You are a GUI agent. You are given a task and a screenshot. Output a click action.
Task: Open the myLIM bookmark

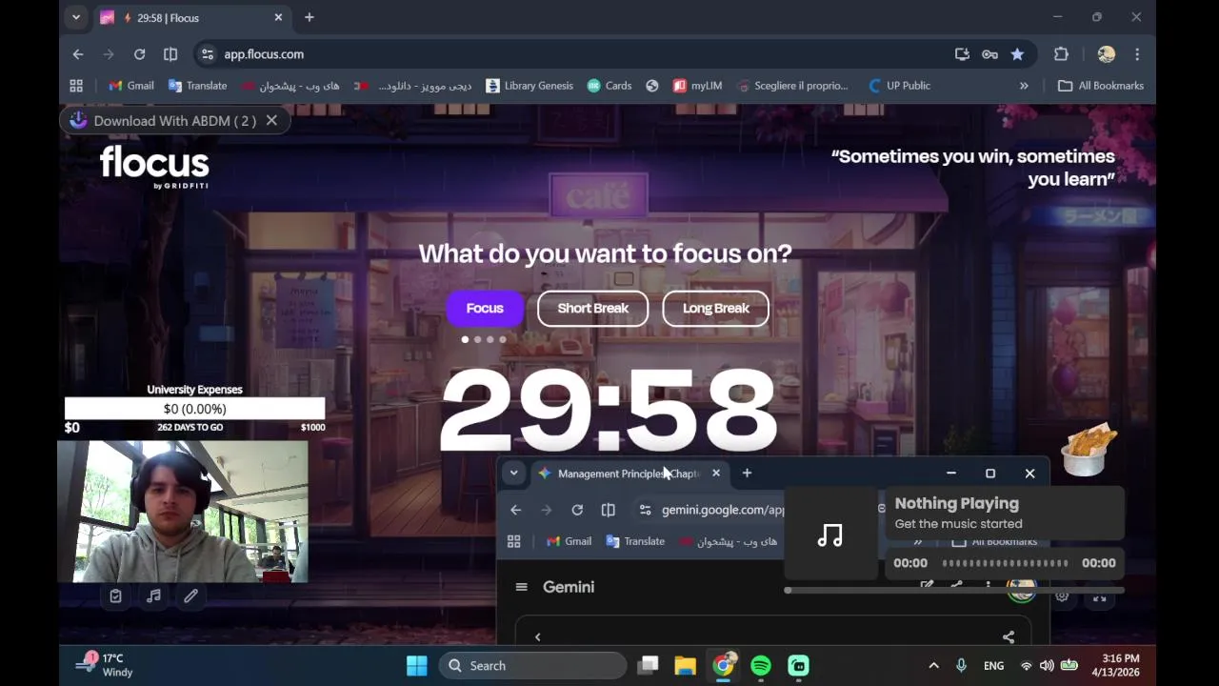(x=698, y=86)
